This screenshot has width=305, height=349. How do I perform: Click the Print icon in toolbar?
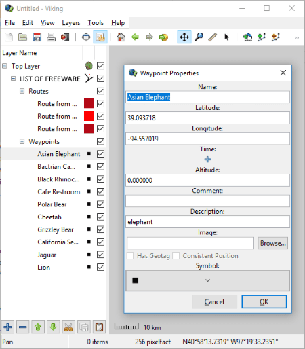click(51, 37)
